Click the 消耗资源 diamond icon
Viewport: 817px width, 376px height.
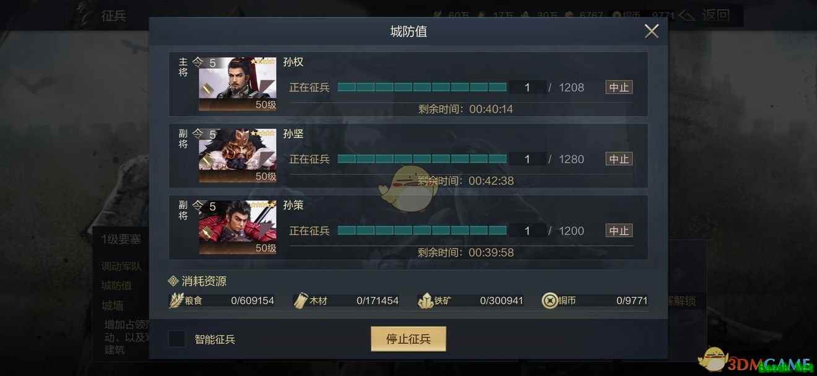tap(173, 282)
